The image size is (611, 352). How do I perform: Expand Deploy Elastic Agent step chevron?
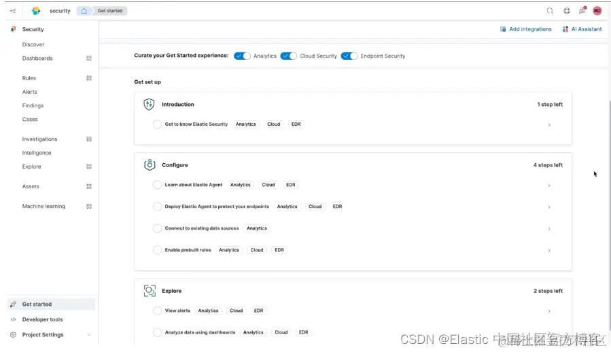point(549,207)
